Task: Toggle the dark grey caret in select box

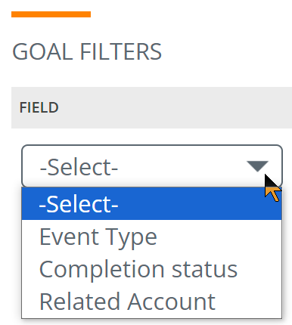Action: coord(257,166)
